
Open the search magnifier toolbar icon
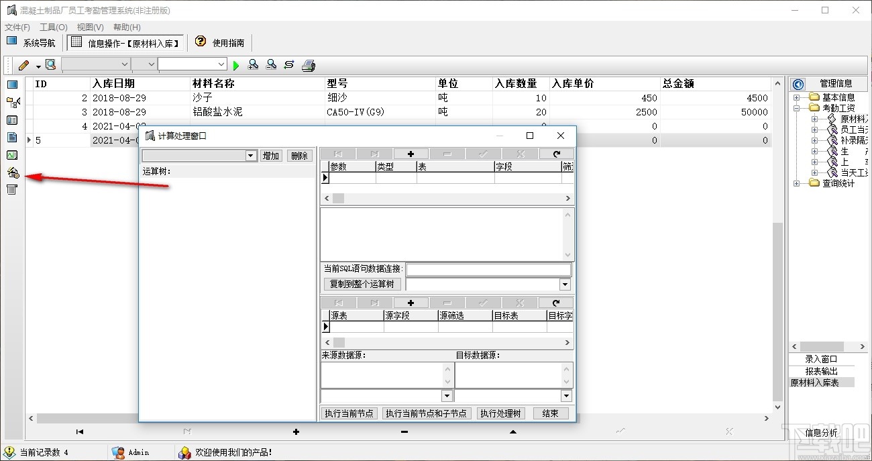[x=50, y=65]
